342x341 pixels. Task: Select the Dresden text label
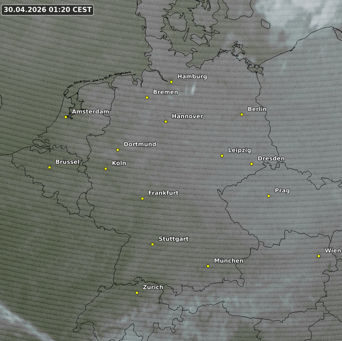(271, 159)
